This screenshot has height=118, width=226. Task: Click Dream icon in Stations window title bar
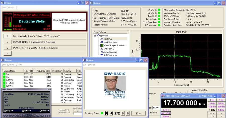[2, 60]
